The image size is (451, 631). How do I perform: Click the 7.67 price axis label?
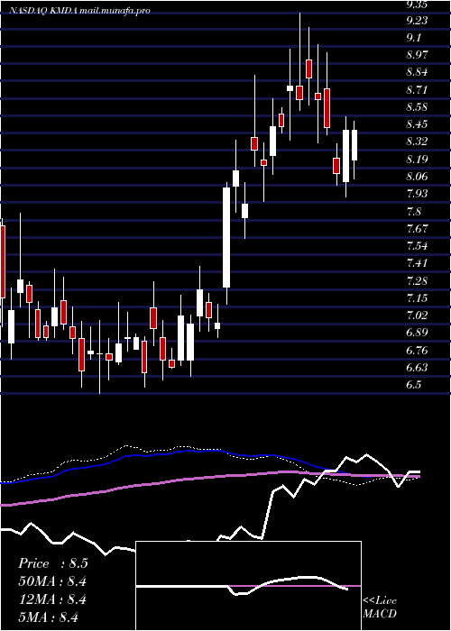click(417, 229)
